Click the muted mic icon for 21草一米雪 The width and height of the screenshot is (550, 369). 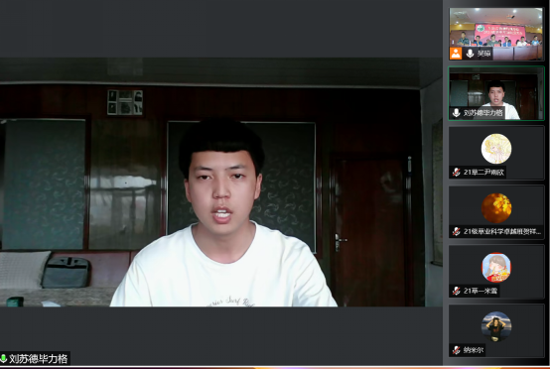click(x=456, y=291)
